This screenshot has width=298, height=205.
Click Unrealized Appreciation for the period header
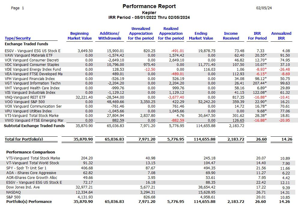coord(141,33)
